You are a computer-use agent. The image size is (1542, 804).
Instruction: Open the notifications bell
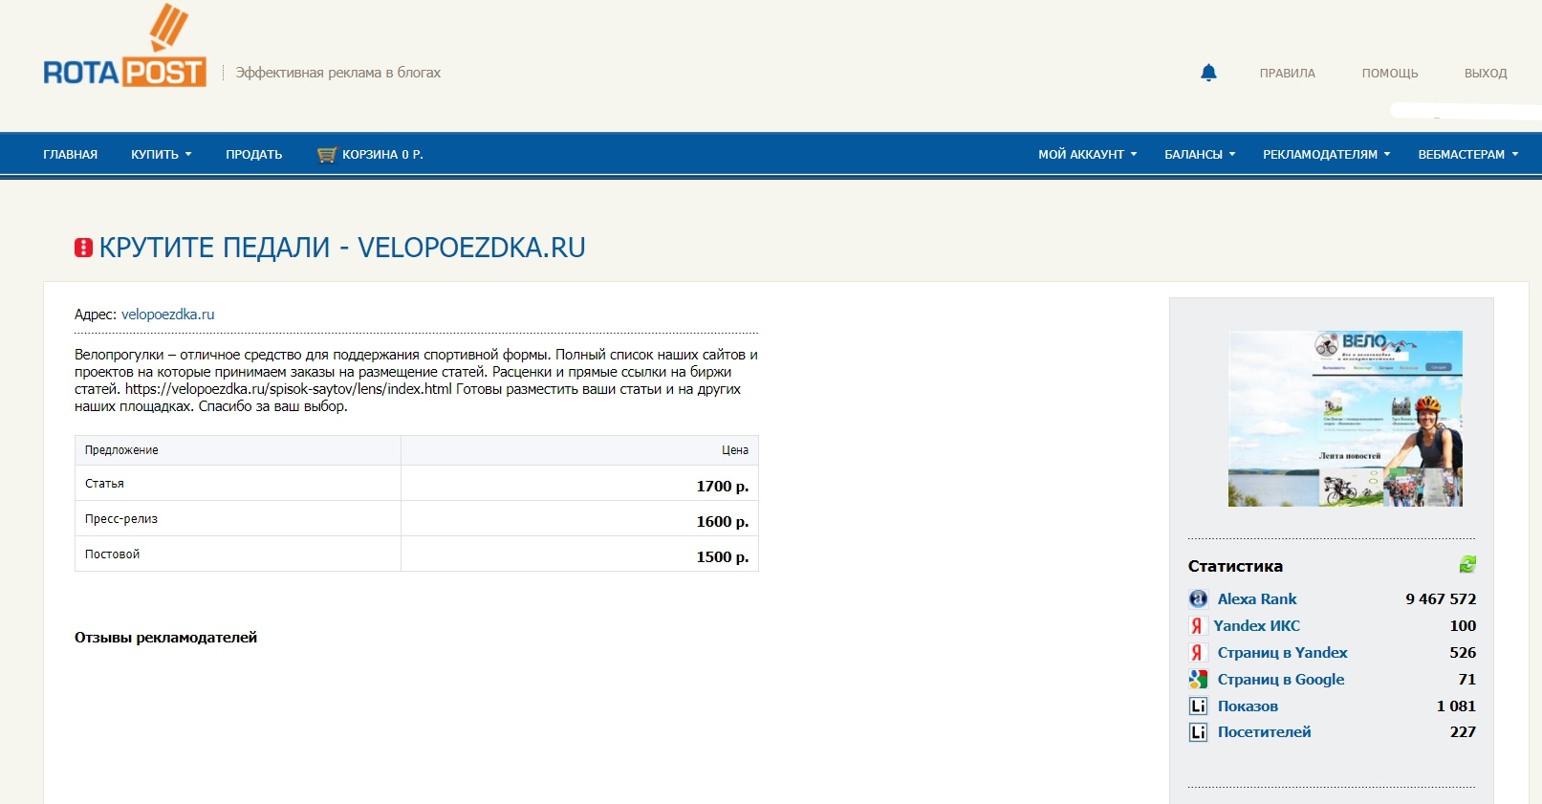tap(1208, 73)
